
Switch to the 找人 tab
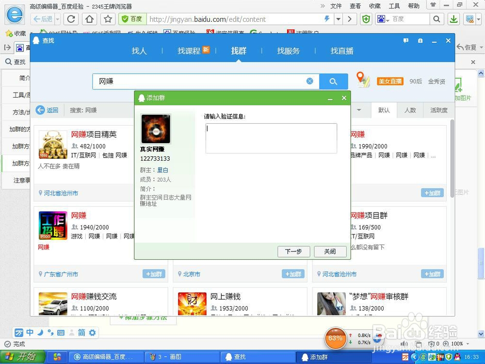[139, 51]
